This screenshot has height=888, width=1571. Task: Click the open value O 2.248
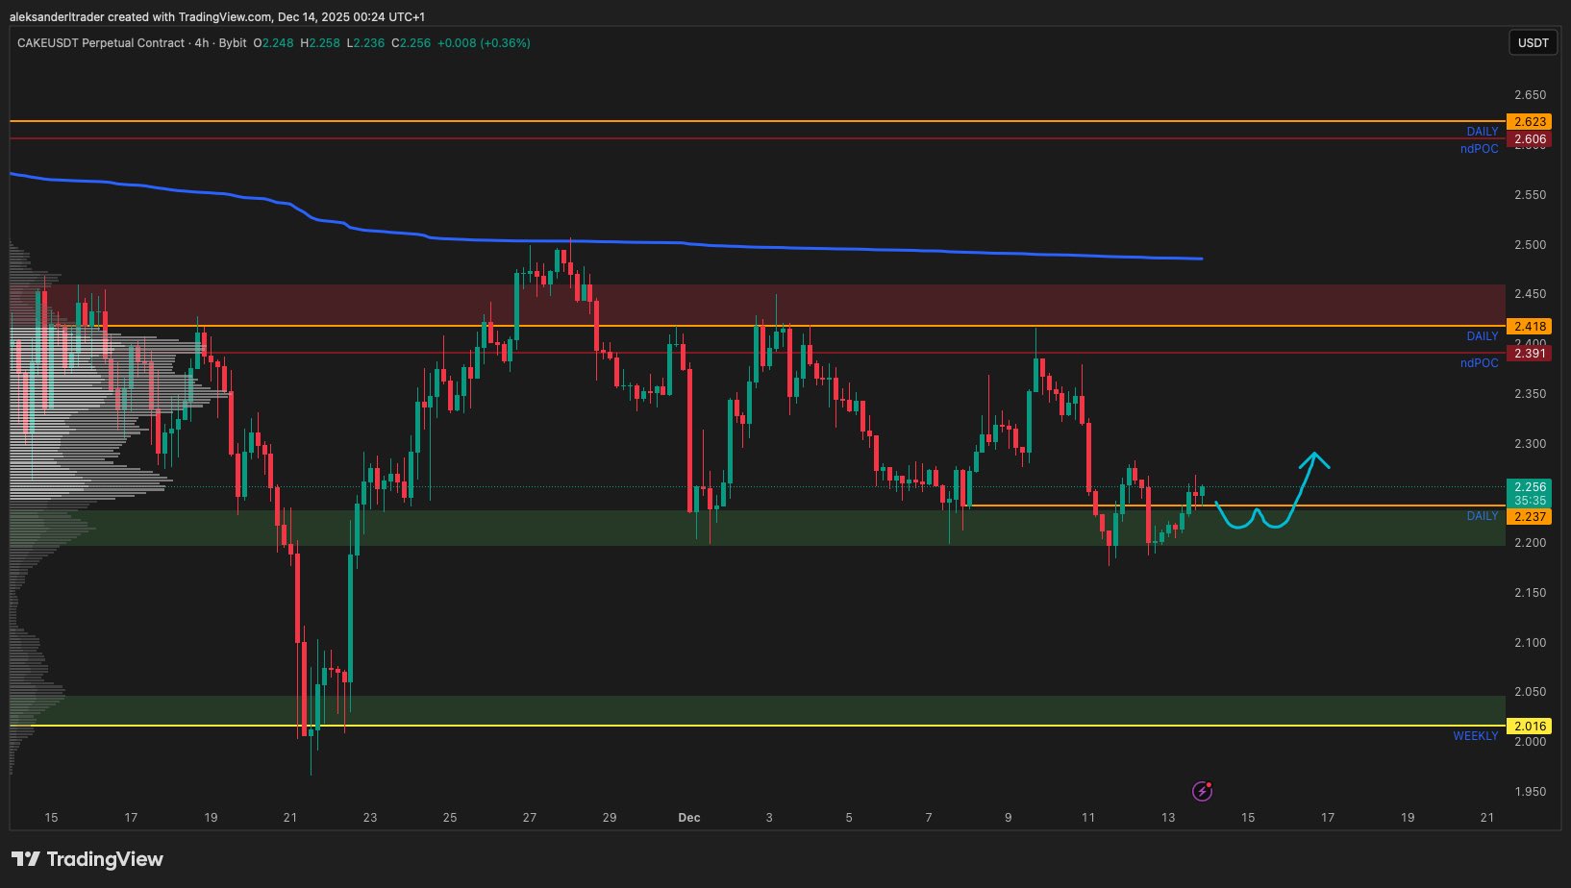tap(274, 43)
